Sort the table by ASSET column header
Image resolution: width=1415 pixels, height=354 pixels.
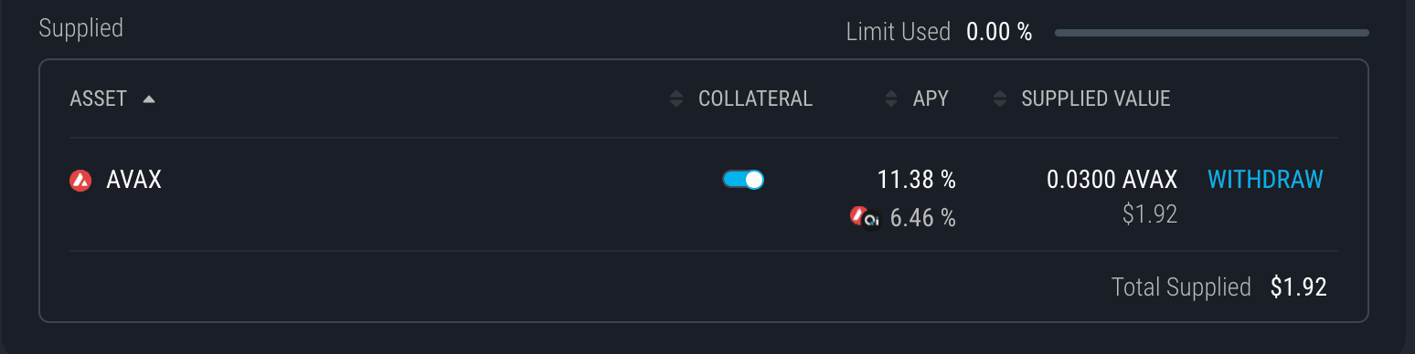tap(99, 99)
